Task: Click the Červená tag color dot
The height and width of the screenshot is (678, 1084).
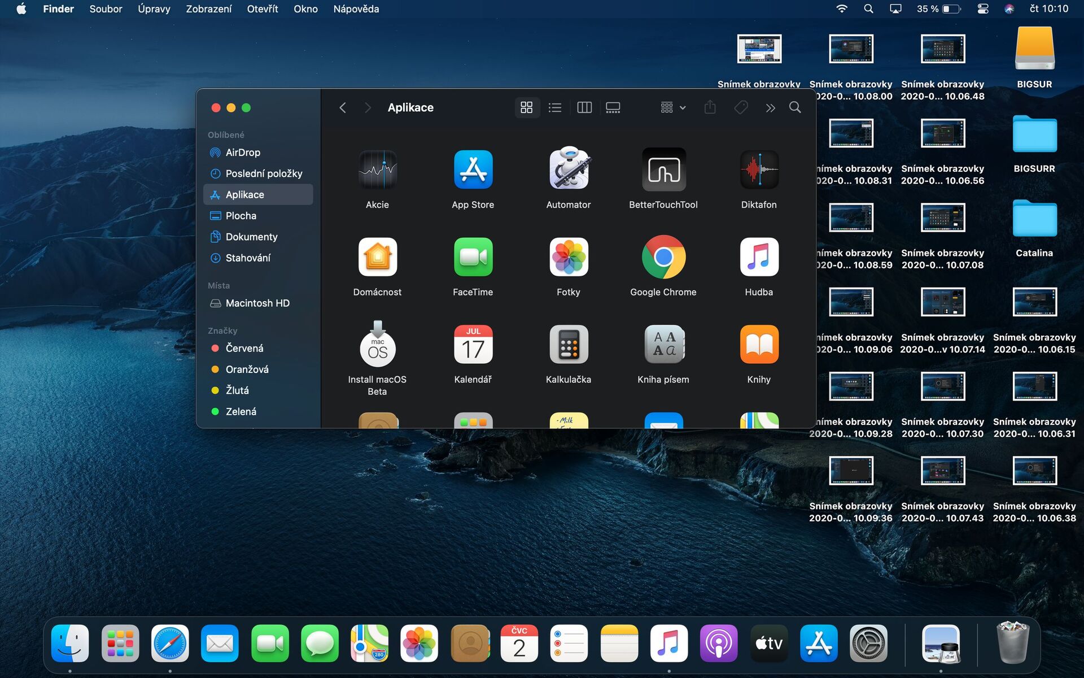Action: click(215, 348)
